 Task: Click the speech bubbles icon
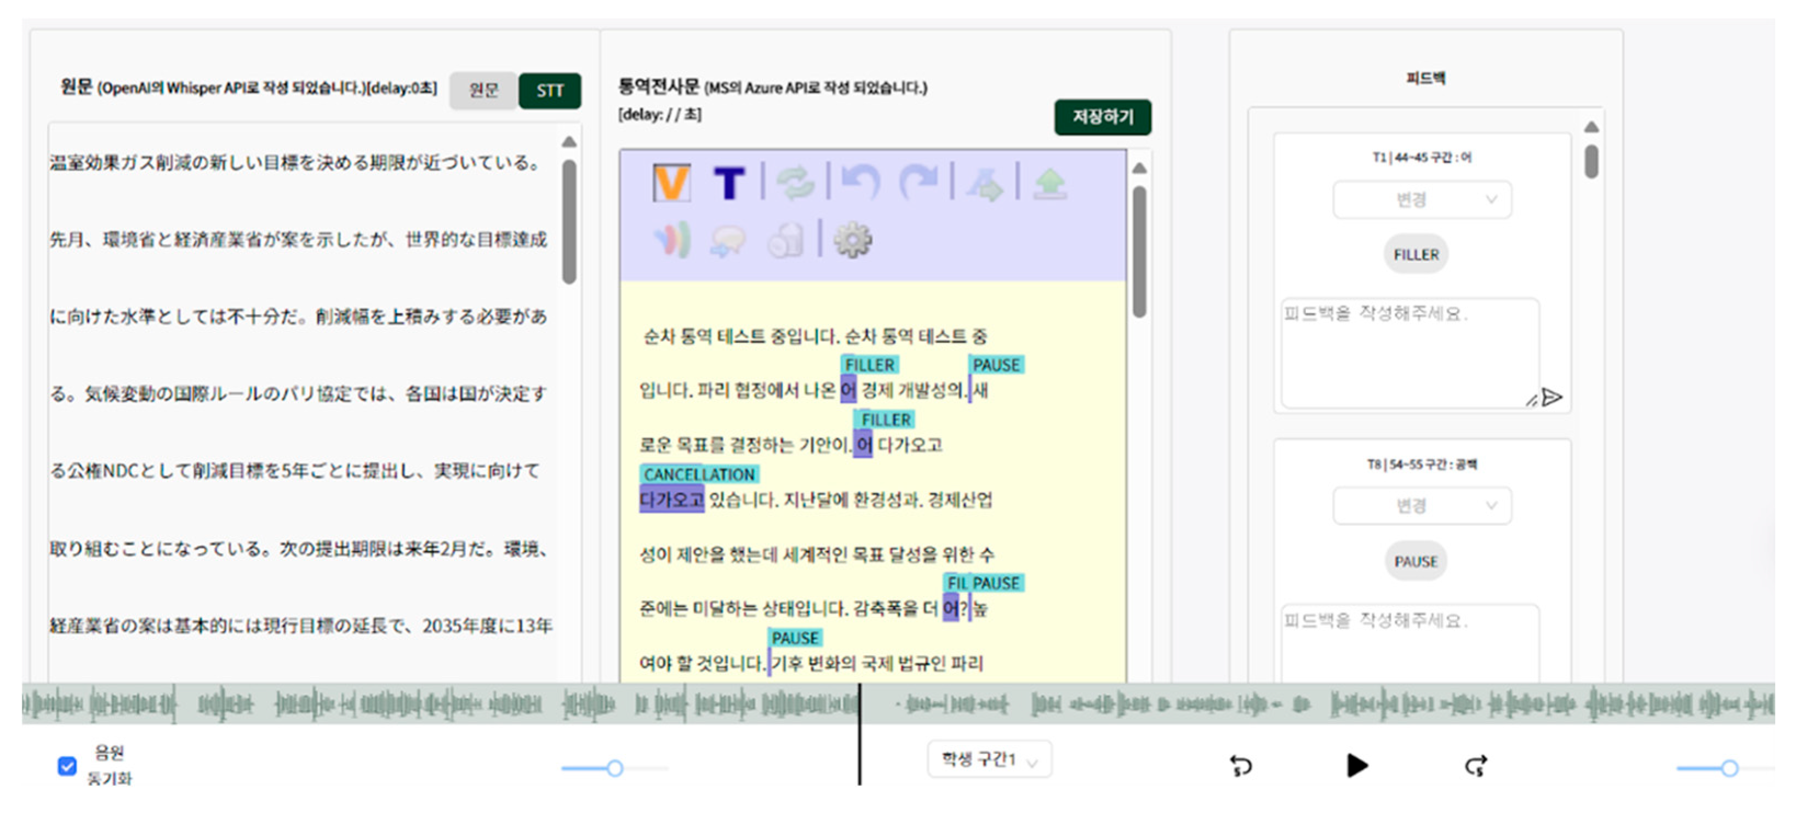click(x=728, y=242)
